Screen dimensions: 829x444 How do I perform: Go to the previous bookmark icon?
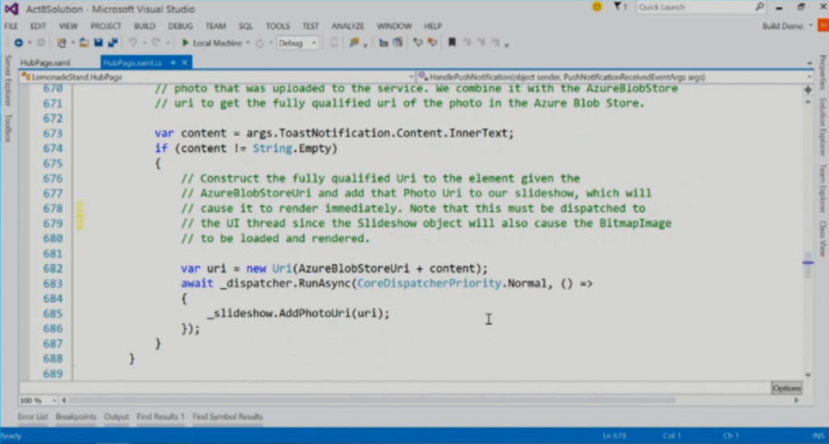[x=467, y=43]
